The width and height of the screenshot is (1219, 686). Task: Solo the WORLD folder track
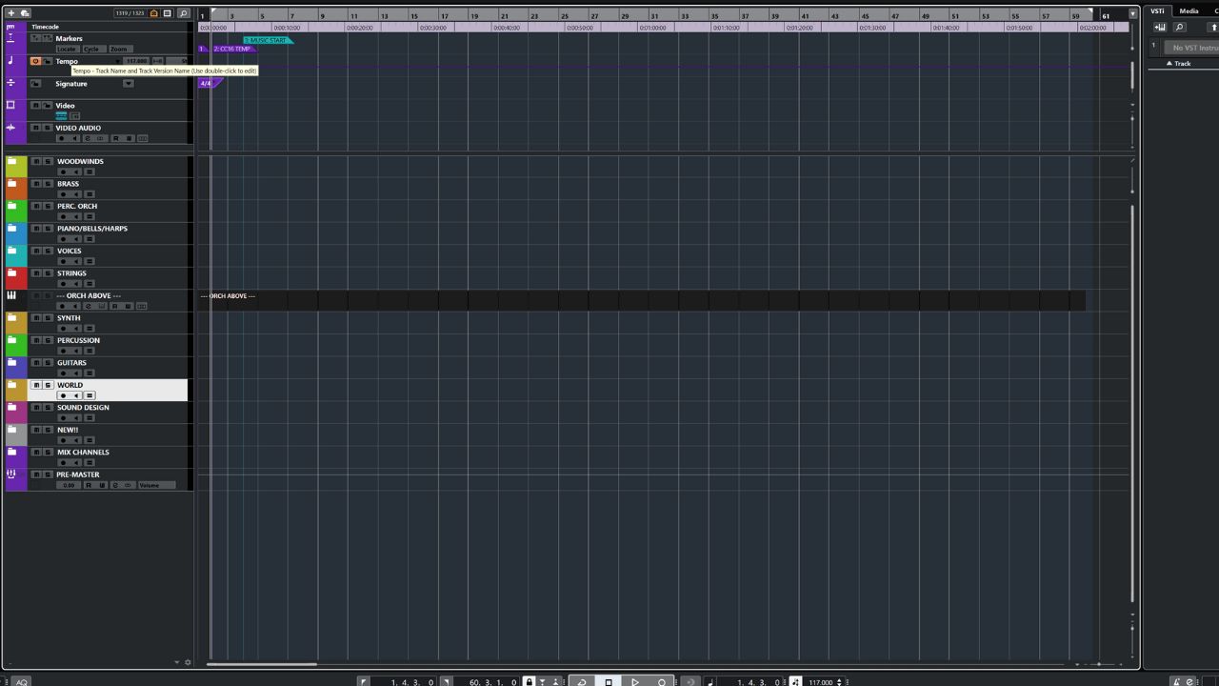48,385
